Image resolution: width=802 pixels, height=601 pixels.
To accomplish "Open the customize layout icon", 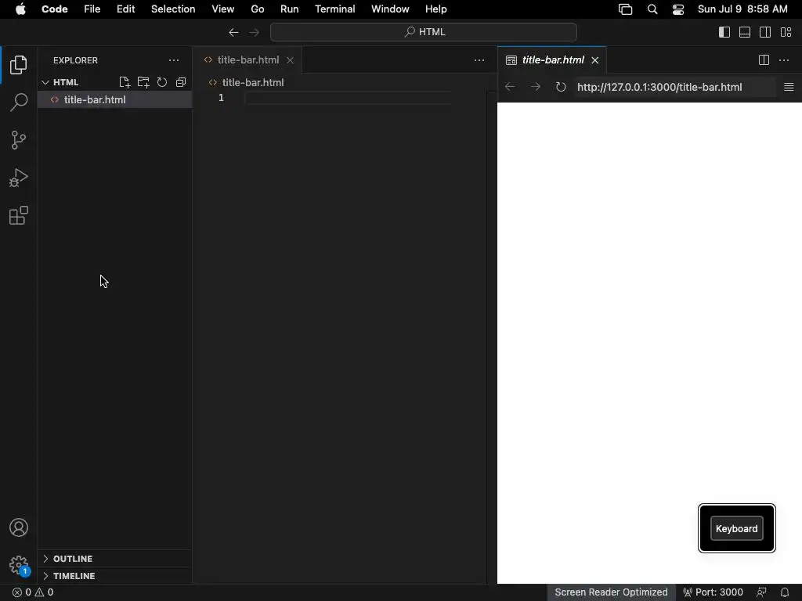I will [x=786, y=32].
